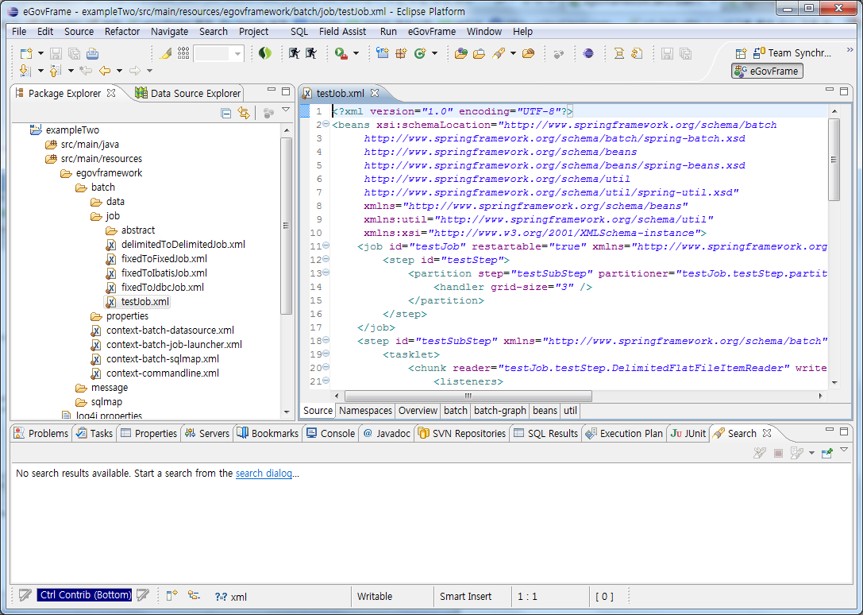Toggle Link with Editor in Package Explorer
The image size is (863, 615).
(243, 113)
